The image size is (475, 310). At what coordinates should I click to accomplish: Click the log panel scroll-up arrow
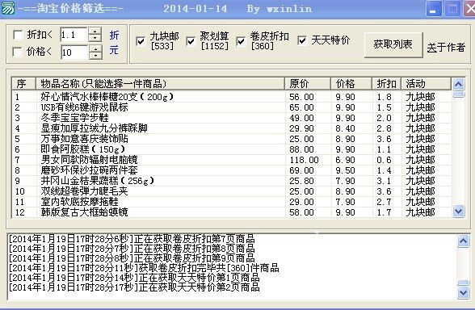(463, 241)
